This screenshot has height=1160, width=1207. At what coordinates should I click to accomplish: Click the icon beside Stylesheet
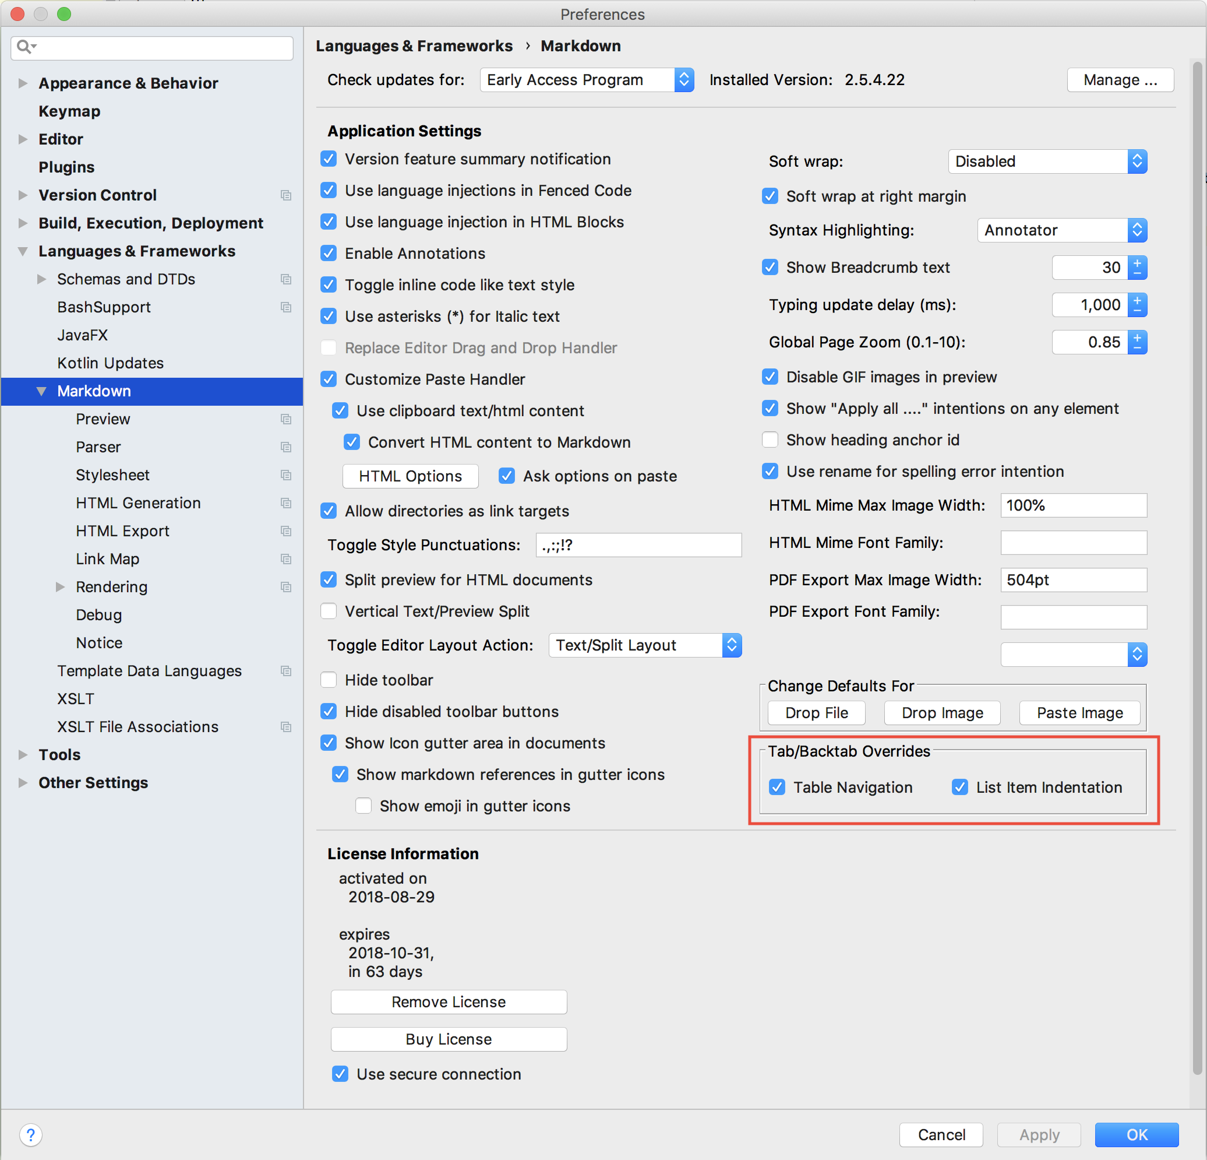pyautogui.click(x=286, y=475)
